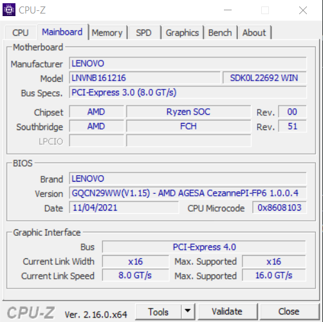Switch to the Bench tab

coord(220,33)
